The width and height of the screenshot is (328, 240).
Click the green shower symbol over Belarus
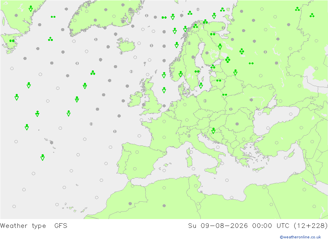[x=235, y=72]
